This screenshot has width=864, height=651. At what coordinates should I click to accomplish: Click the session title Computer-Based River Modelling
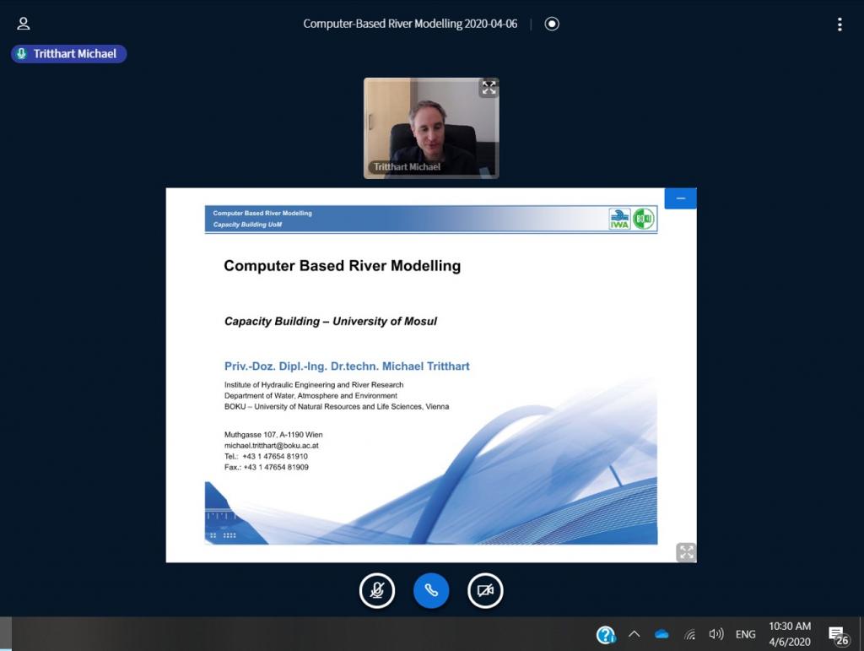tap(410, 24)
